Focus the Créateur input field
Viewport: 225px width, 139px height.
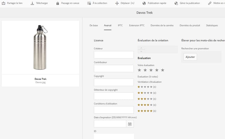pyautogui.click(x=114, y=55)
